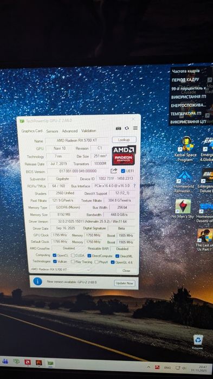Image resolution: width=213 pixels, height=379 pixels.
Task: Click the Name field with RX 5700 XT
Action: [x=77, y=140]
